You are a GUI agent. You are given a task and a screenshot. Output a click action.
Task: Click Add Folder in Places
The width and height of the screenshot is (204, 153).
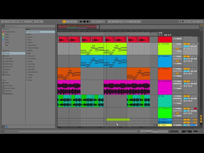pos(9,93)
